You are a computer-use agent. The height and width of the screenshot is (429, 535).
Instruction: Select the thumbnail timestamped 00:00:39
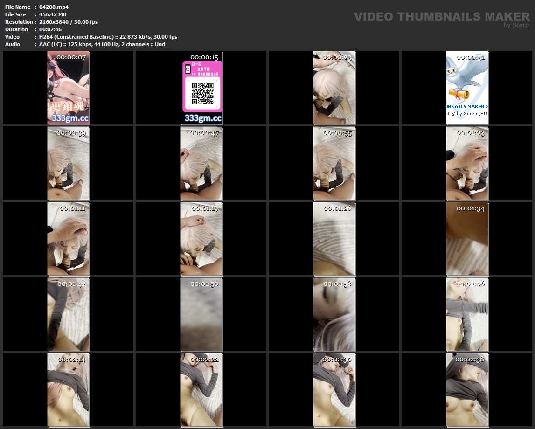68,163
